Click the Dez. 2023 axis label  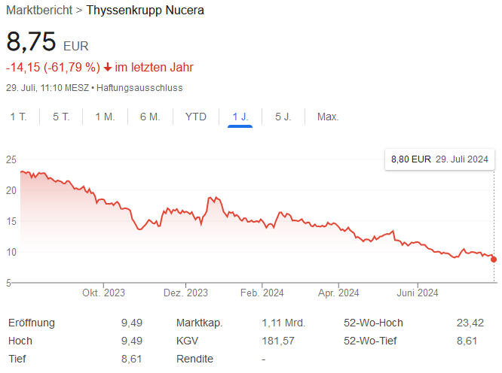185,293
